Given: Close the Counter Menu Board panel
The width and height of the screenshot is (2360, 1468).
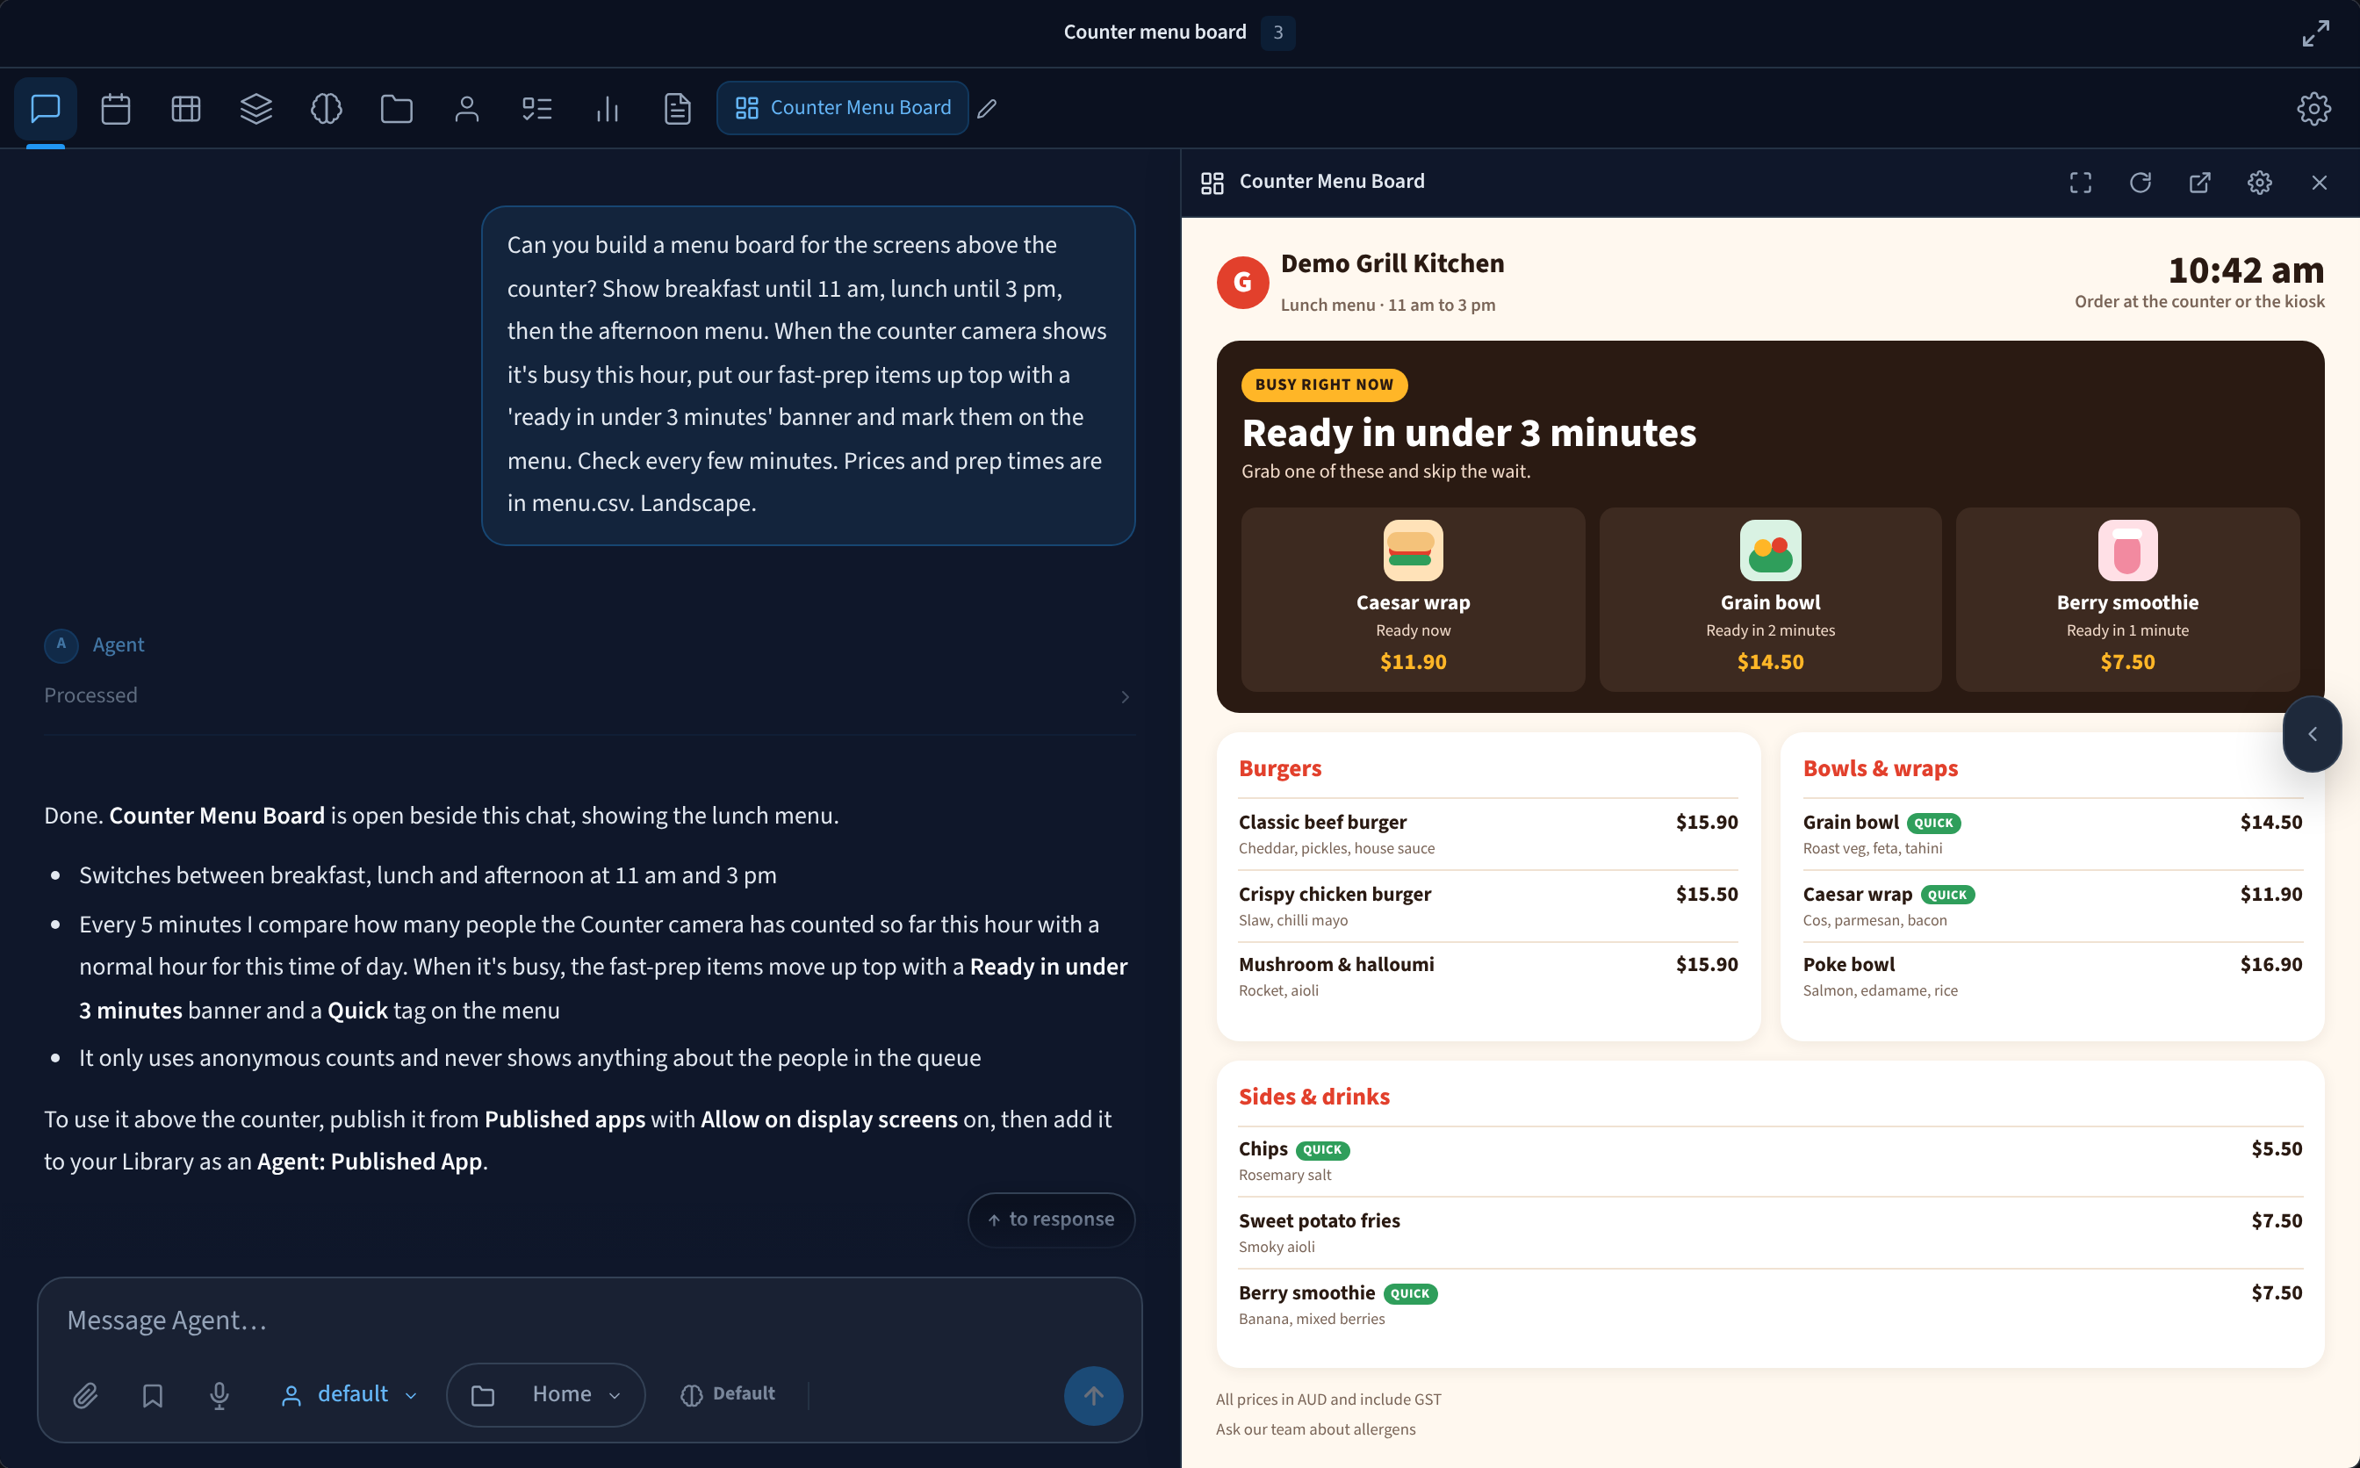Looking at the screenshot, I should [2320, 183].
